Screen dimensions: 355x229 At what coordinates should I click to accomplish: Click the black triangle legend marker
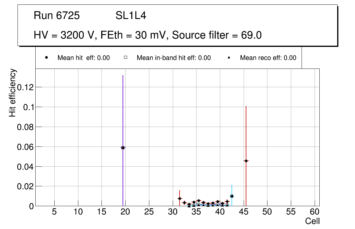229,58
